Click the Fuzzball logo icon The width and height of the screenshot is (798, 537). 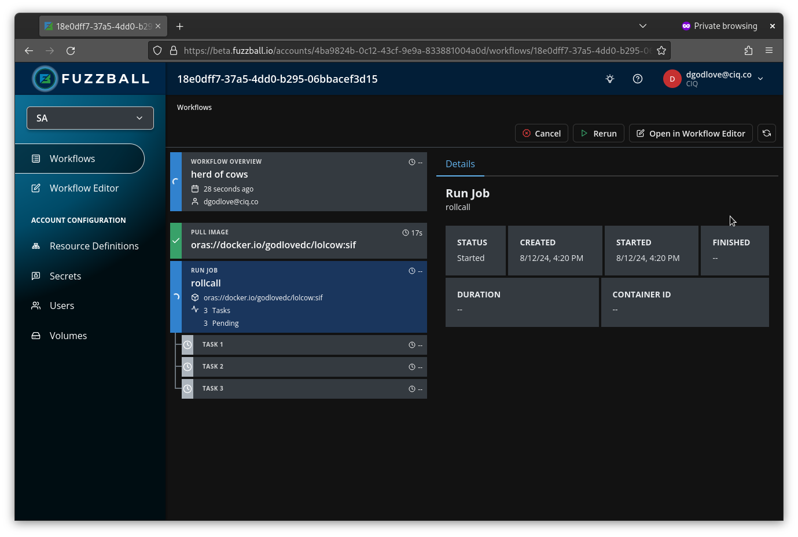tap(45, 79)
